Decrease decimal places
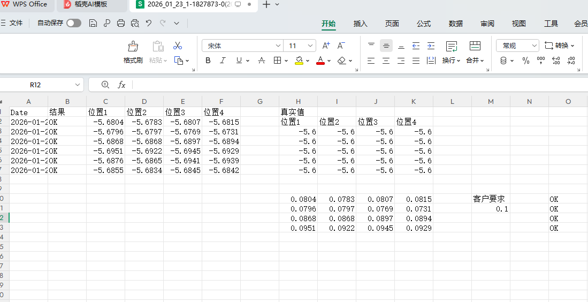 [x=571, y=61]
